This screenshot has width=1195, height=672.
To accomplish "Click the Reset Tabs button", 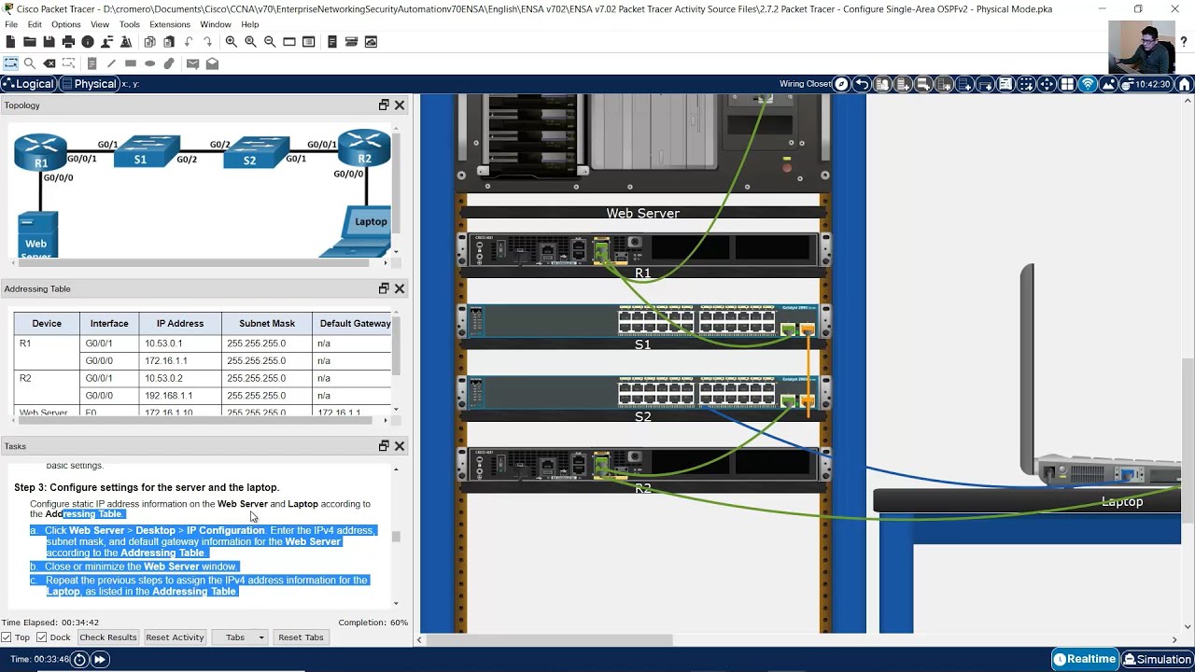I will click(x=301, y=637).
